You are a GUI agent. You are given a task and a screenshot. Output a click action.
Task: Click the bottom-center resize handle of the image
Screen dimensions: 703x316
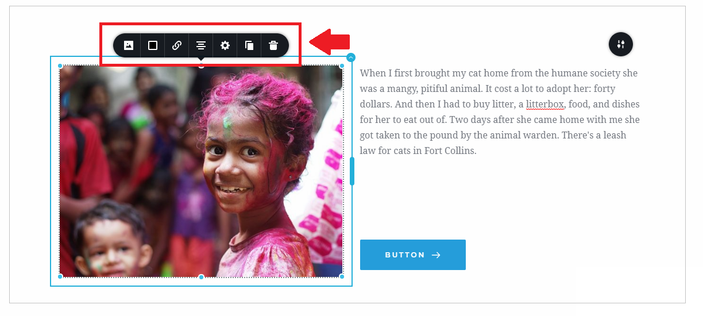coord(201,277)
